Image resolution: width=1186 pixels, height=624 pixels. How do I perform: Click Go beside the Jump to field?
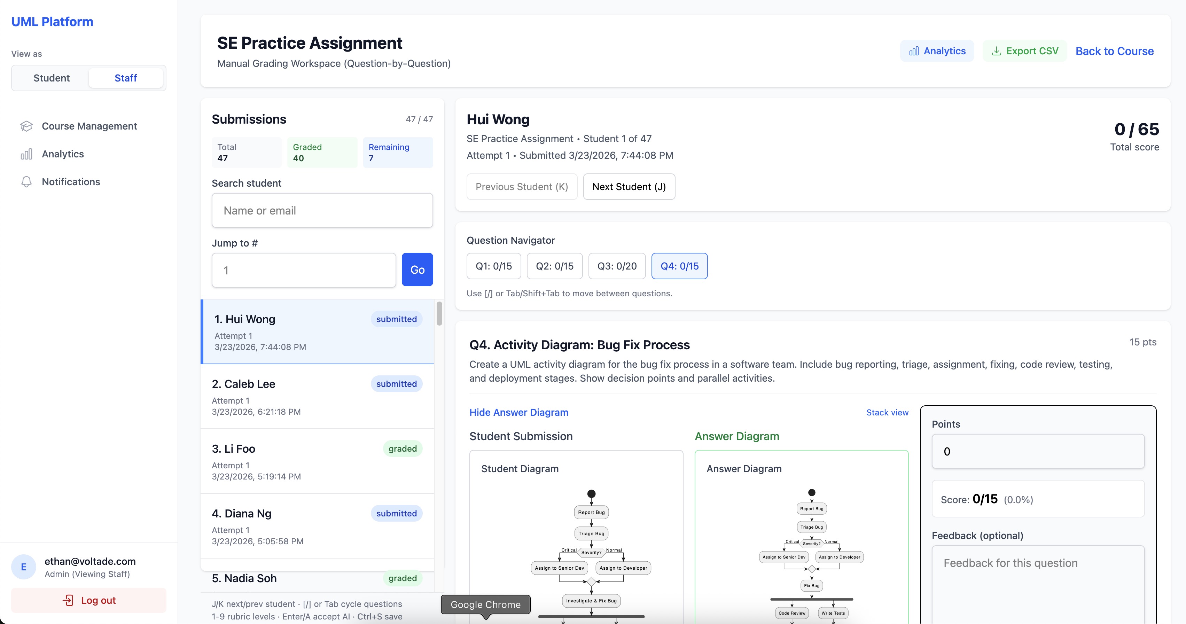click(x=417, y=270)
